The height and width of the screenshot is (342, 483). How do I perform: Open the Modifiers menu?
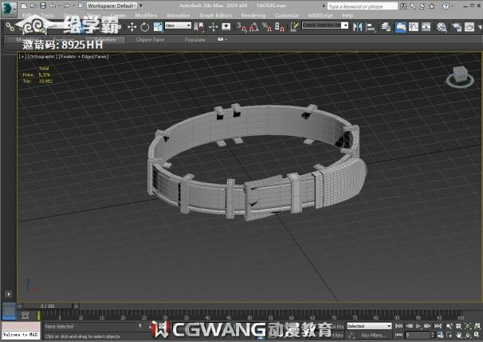[146, 15]
